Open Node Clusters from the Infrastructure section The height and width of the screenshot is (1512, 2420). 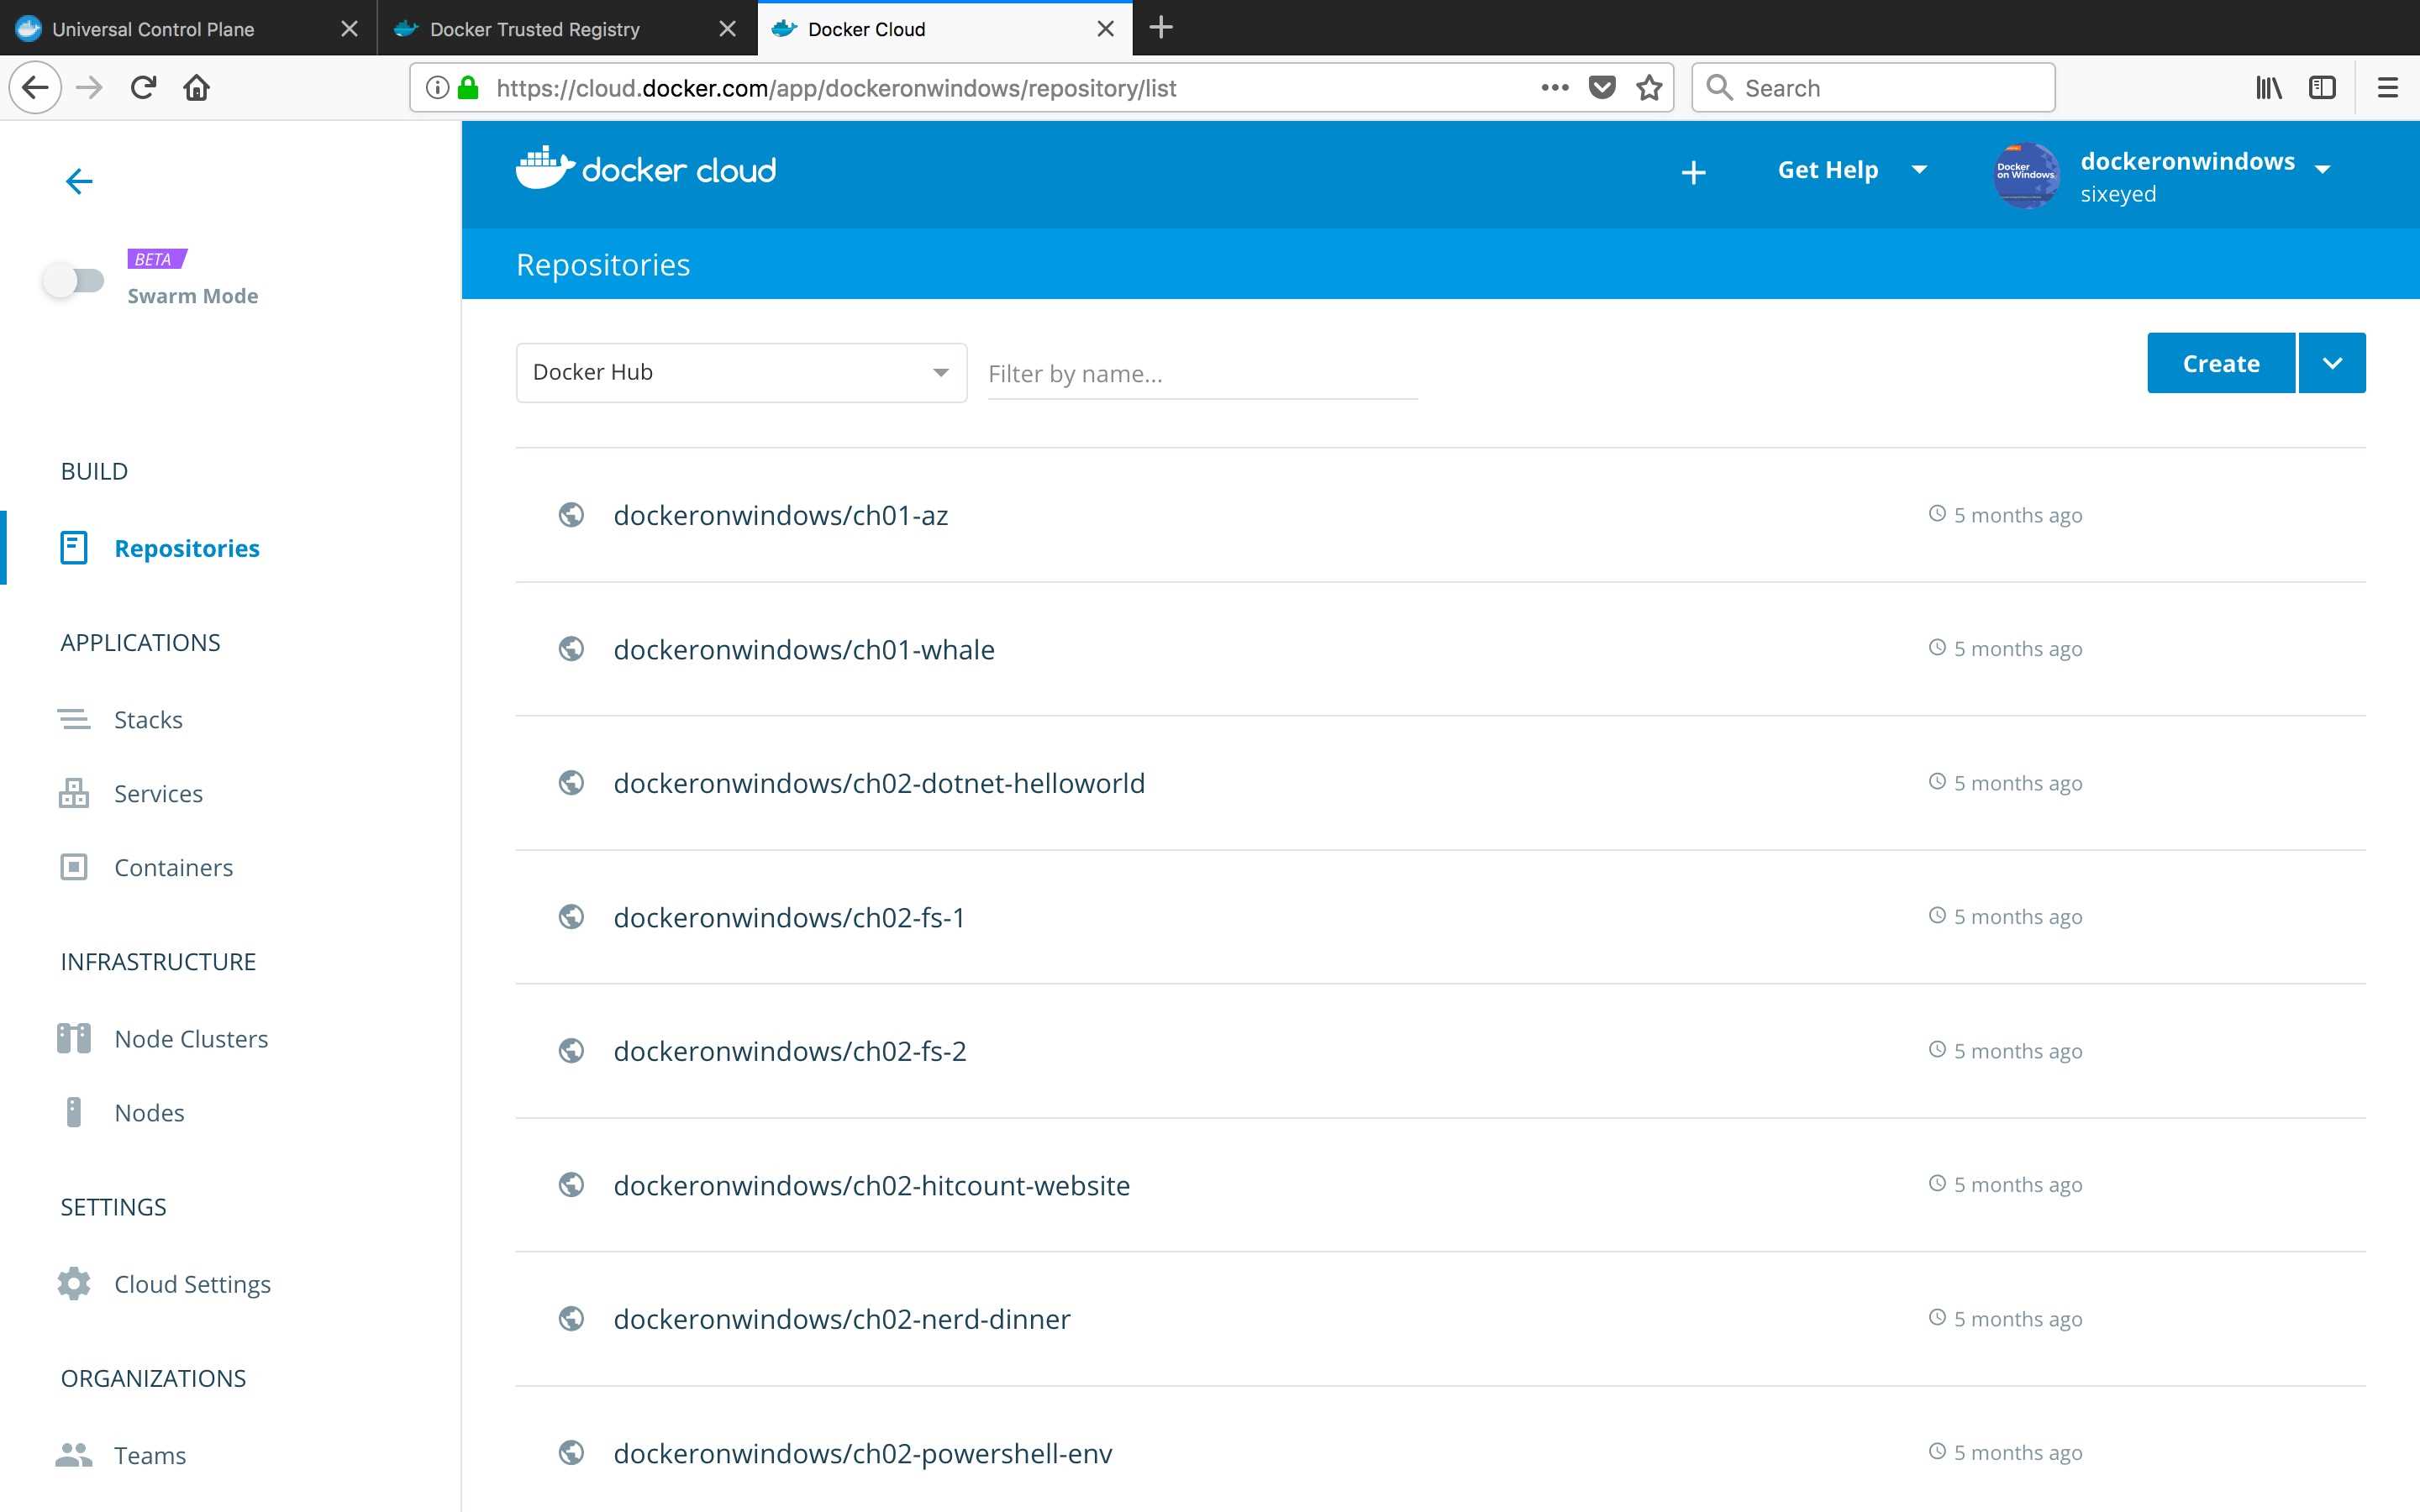click(190, 1038)
